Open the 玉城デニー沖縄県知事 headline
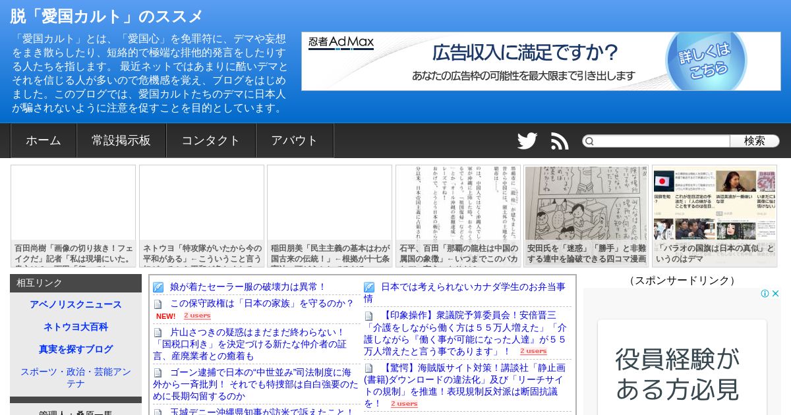Image resolution: width=791 pixels, height=415 pixels. pyautogui.click(x=262, y=412)
